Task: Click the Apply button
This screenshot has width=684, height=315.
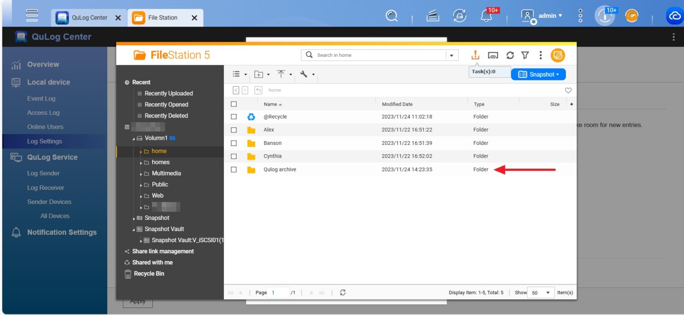Action: coord(138,301)
